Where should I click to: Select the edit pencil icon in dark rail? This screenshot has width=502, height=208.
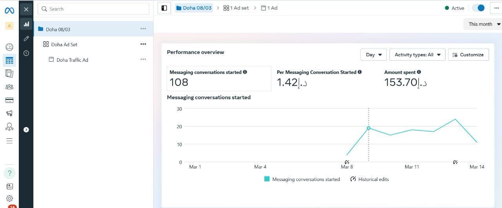pyautogui.click(x=26, y=38)
